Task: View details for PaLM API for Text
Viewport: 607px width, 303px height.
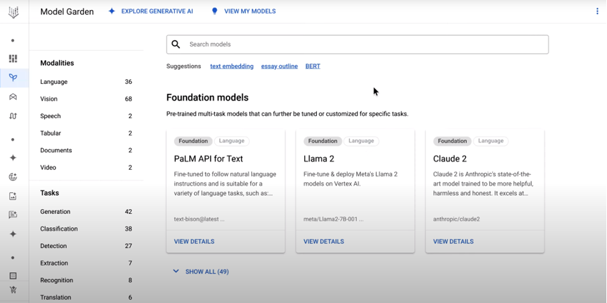Action: [194, 241]
